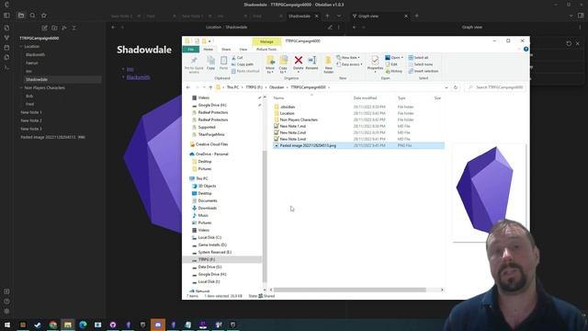The width and height of the screenshot is (588, 331).
Task: Click Select all in Explorer ribbon
Action: click(418, 57)
